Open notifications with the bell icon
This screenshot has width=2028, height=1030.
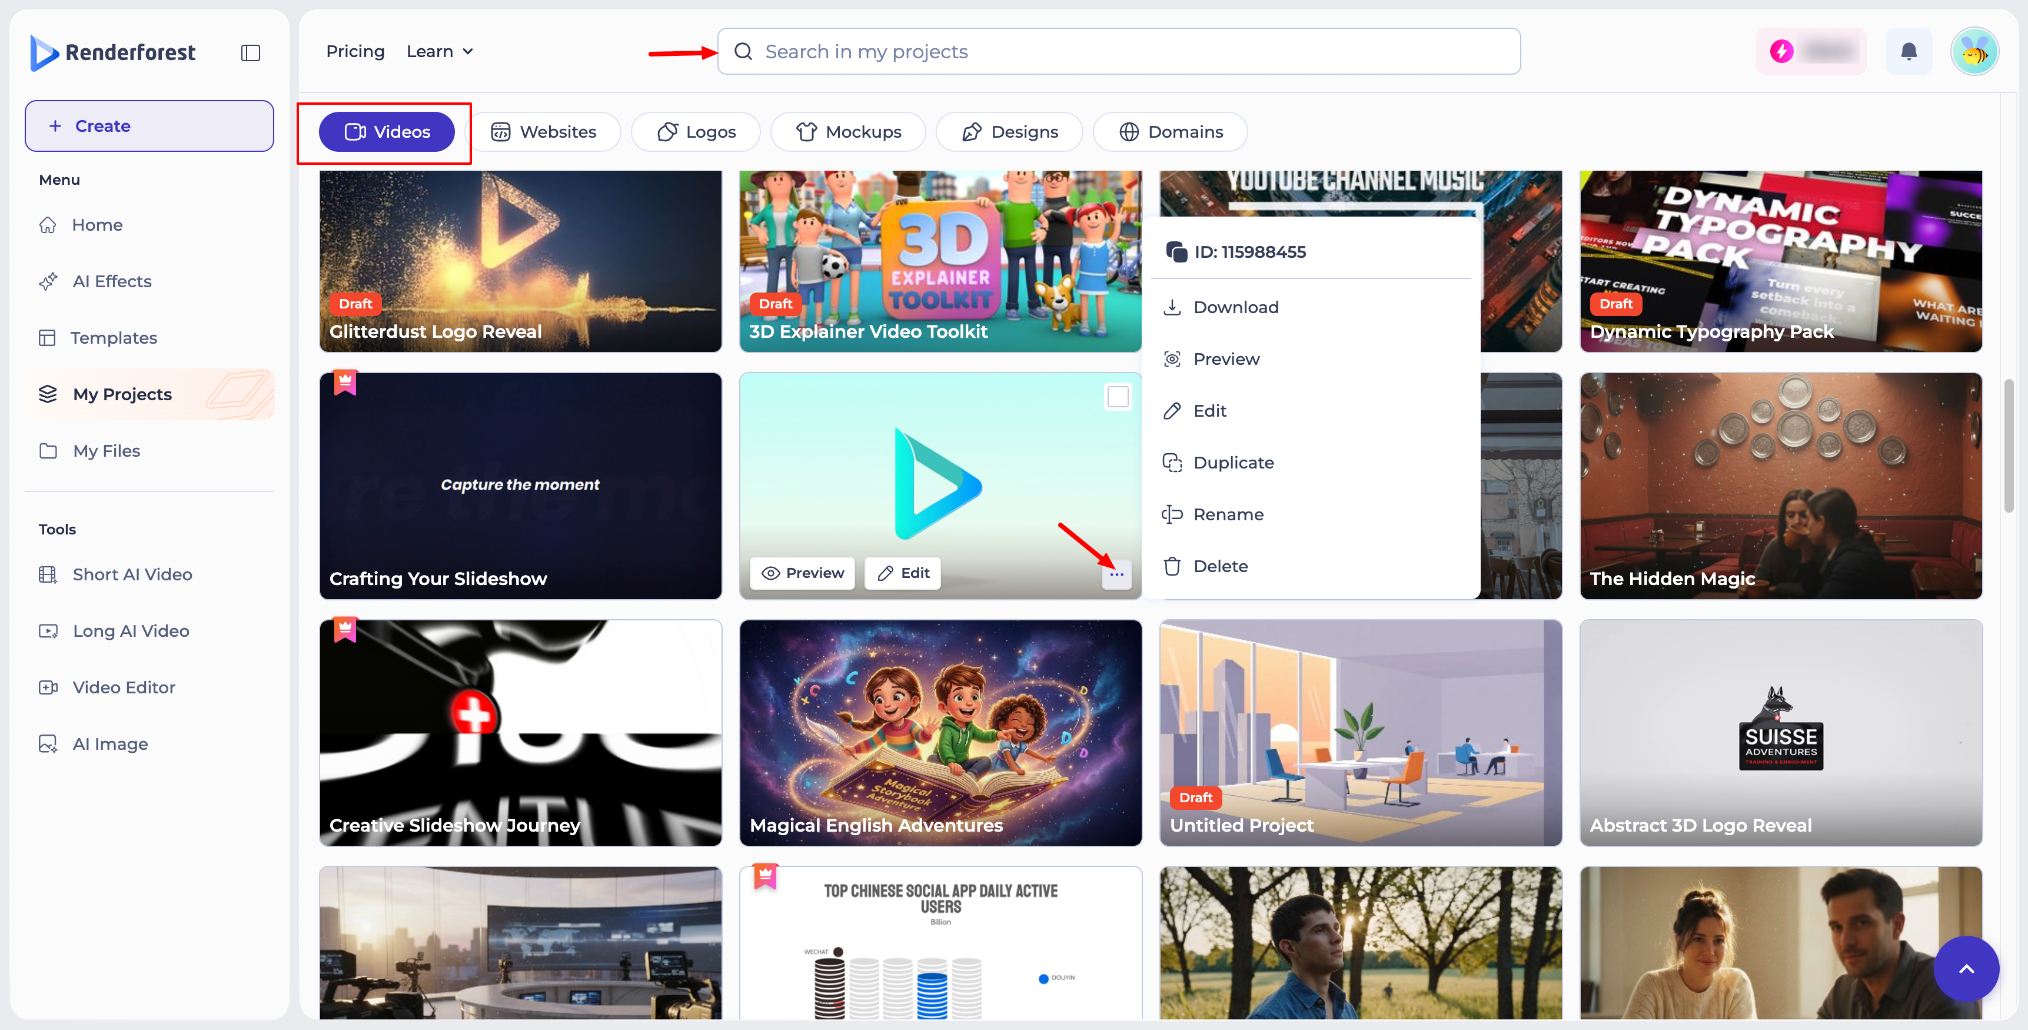coord(1909,52)
